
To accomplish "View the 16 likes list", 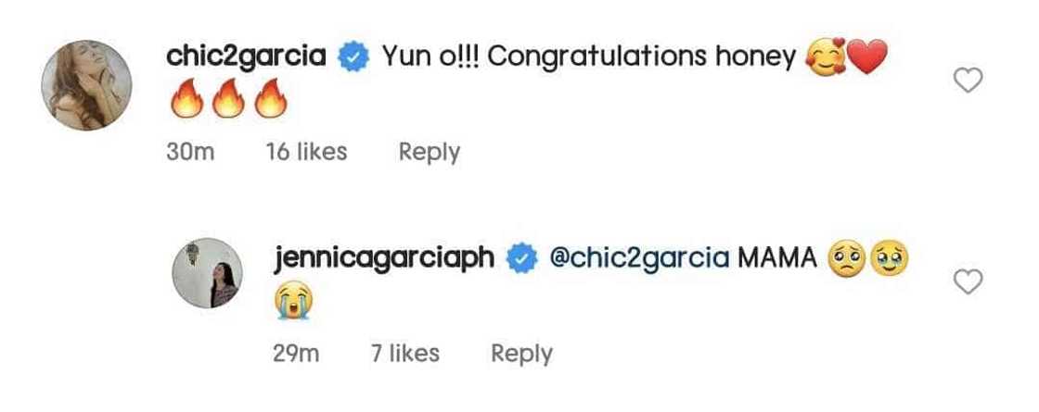I will (306, 152).
